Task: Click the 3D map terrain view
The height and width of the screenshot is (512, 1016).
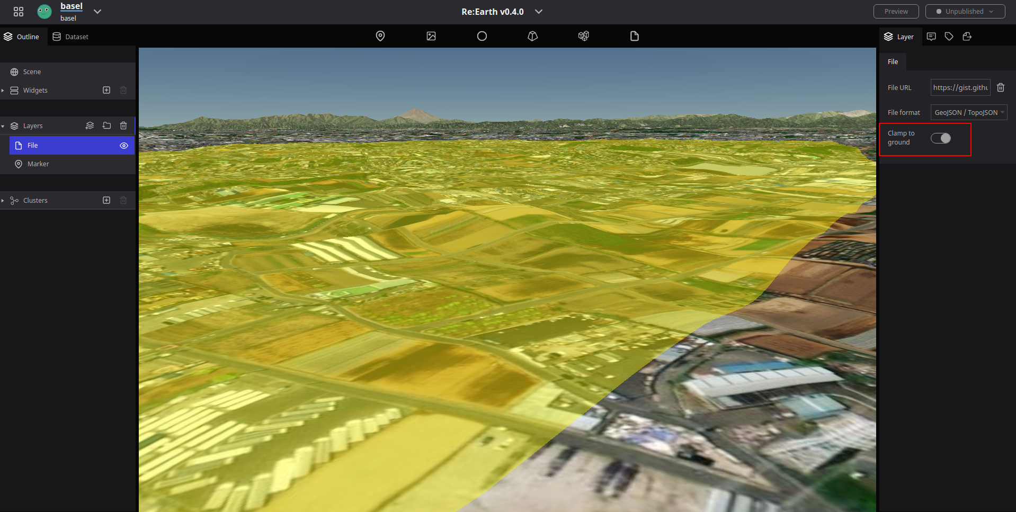Action: tap(507, 280)
